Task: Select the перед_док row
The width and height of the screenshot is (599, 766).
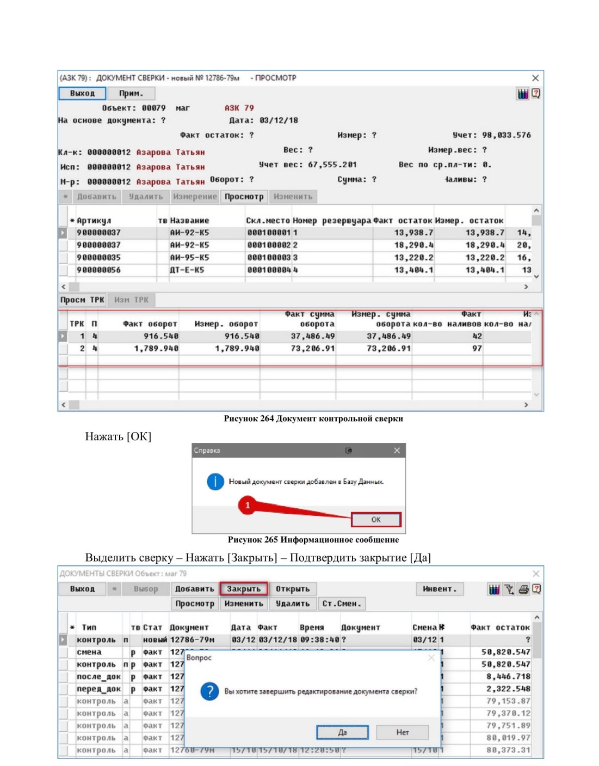Action: pyautogui.click(x=295, y=689)
